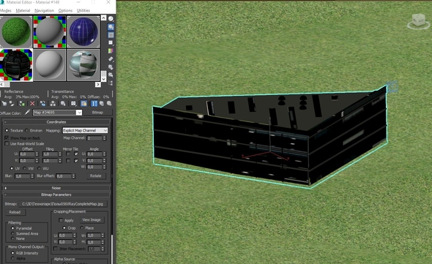Open the Explicit Map Channel mapping dropdown

(x=85, y=130)
